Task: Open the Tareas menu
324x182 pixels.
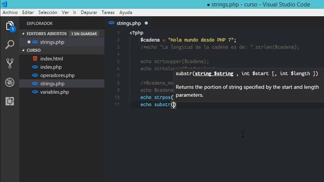Action: click(108, 12)
